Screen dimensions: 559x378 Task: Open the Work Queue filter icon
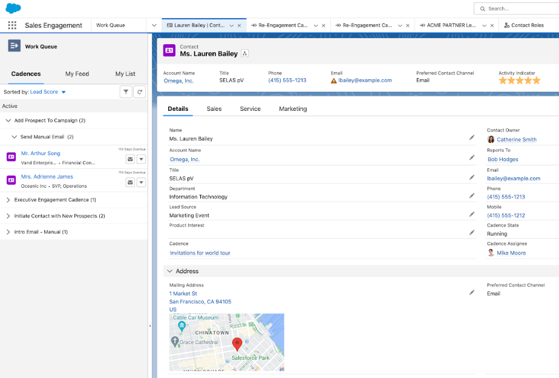pyautogui.click(x=126, y=91)
